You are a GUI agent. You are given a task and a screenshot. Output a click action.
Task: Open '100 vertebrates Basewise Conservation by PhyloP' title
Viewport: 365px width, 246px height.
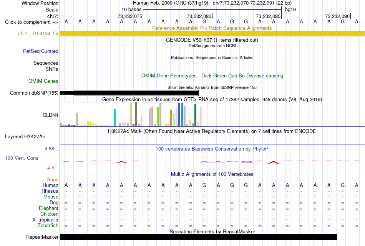[212, 149]
